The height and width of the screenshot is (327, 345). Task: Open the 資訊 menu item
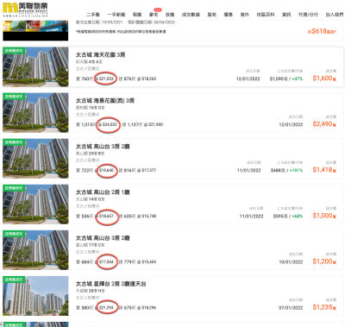coord(286,15)
